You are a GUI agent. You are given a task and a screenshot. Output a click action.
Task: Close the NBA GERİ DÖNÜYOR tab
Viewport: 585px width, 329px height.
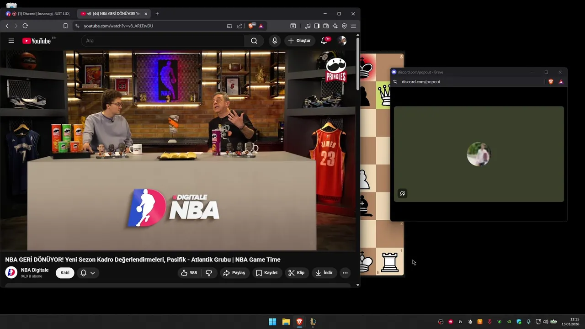pos(146,14)
